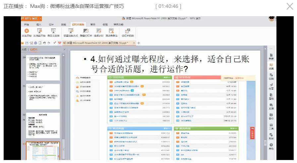Screen dimensions: 297x163
Task: Click the 帮助 sidebar icon
Action: click(x=271, y=146)
